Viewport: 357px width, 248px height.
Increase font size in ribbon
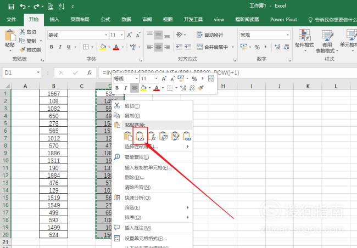coord(130,35)
